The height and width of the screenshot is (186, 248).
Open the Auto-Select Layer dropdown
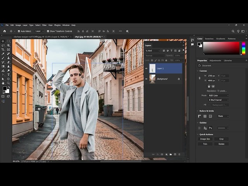[39, 31]
